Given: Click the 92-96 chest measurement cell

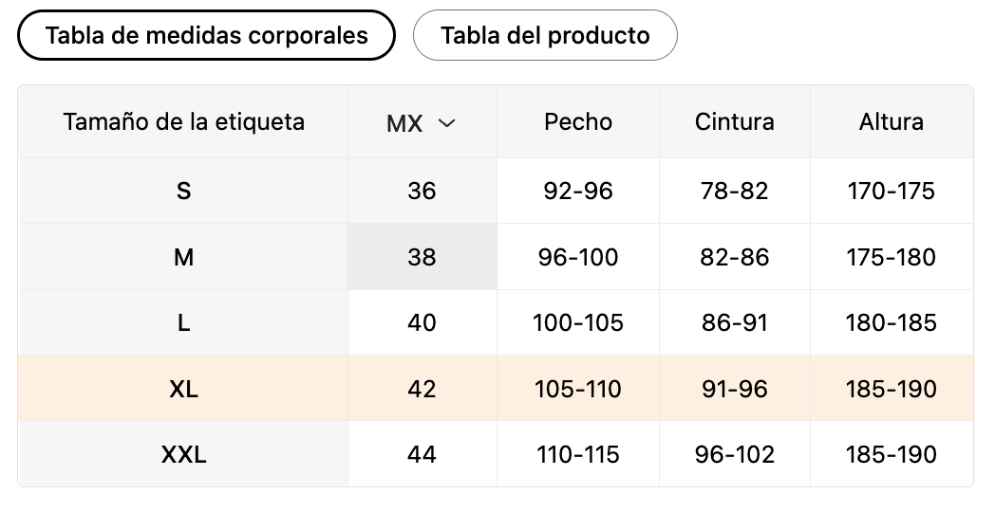Looking at the screenshot, I should pos(578,191).
